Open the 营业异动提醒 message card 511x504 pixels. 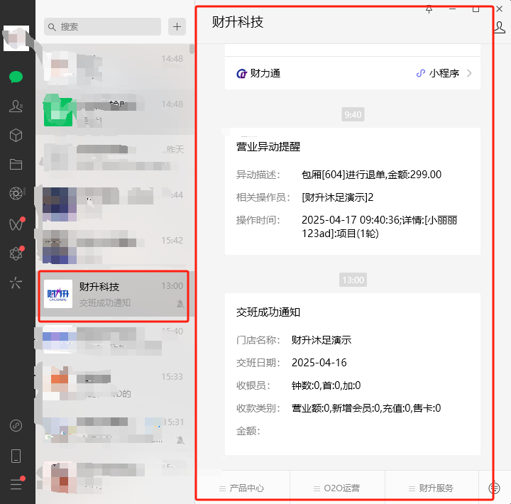click(352, 191)
